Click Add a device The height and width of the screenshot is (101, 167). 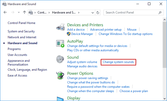coord(76,29)
